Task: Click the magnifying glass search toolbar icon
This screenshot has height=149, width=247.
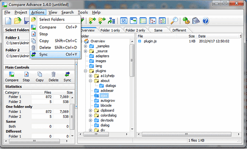Action: pyautogui.click(x=174, y=21)
